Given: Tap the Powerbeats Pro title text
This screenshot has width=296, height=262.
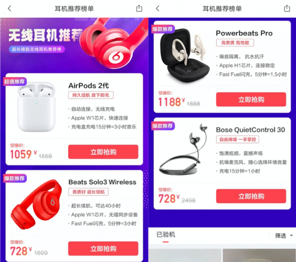Looking at the screenshot, I should 244,33.
